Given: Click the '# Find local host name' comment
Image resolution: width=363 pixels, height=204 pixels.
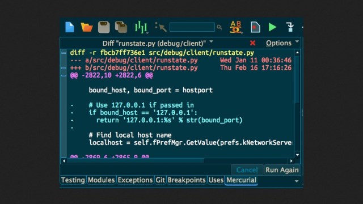Looking at the screenshot, I should click(130, 135).
